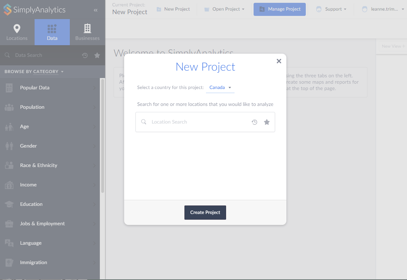
Task: Click the Data Search favorites star icon
Action: point(97,55)
